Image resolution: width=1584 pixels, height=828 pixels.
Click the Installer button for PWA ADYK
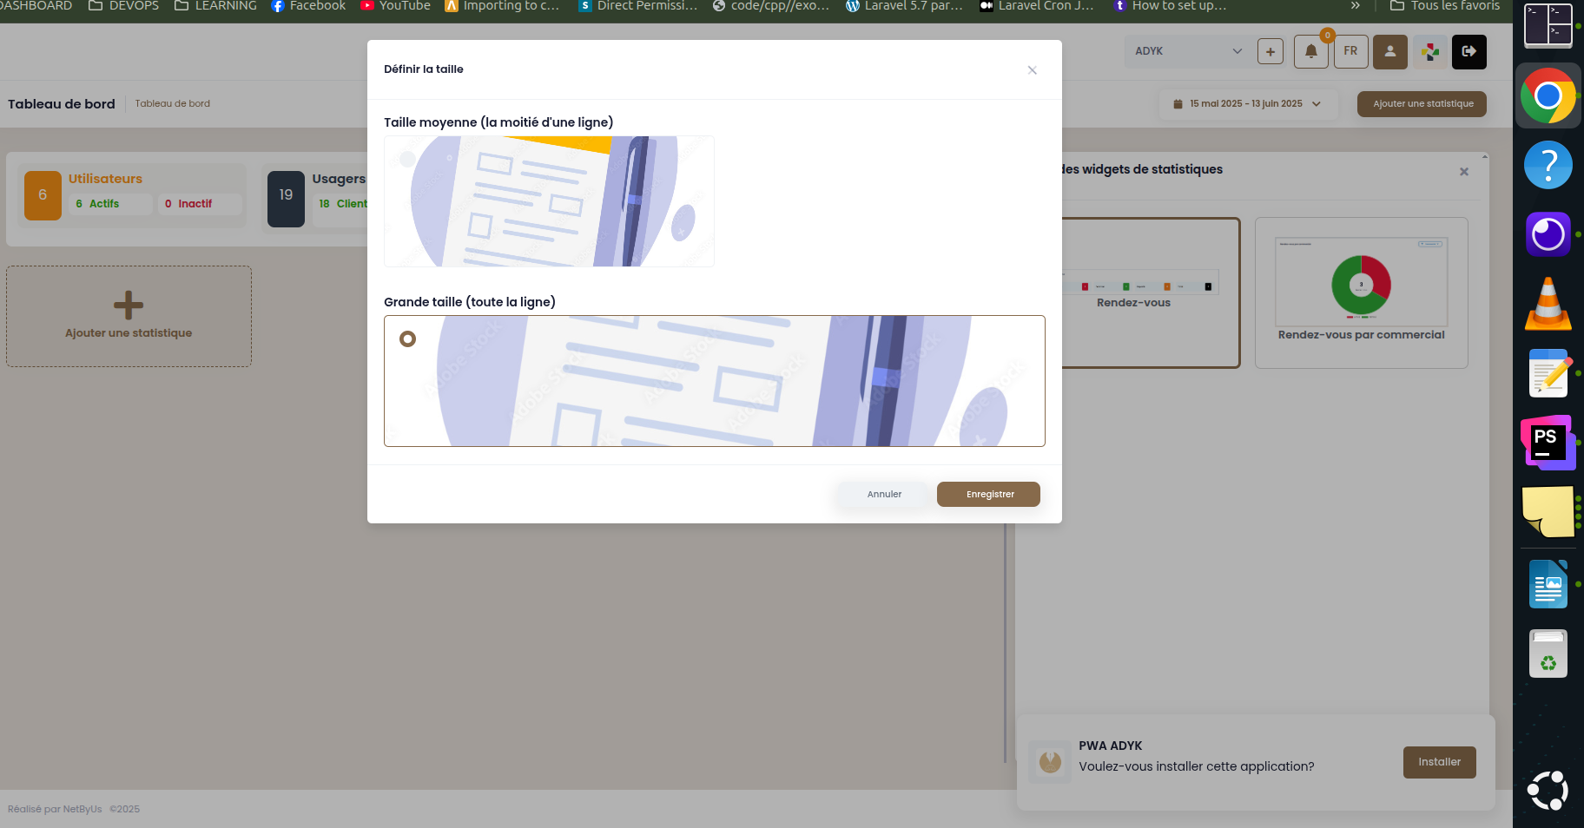click(x=1439, y=762)
